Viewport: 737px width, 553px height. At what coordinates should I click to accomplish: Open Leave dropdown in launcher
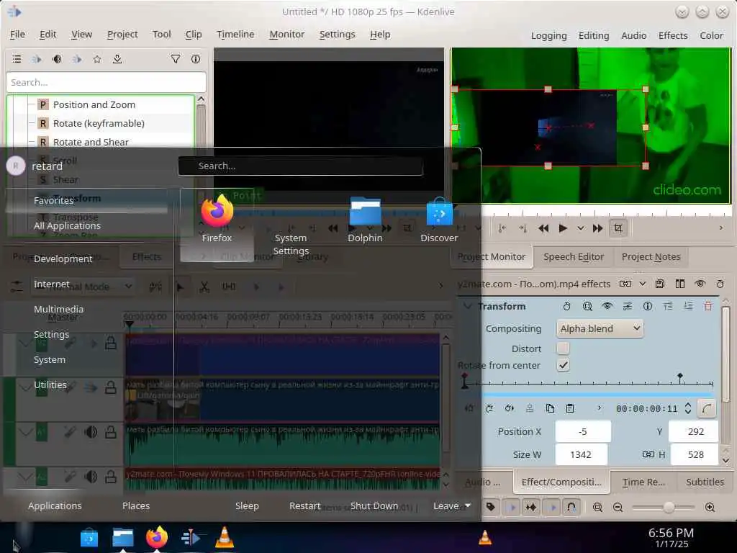tap(452, 505)
